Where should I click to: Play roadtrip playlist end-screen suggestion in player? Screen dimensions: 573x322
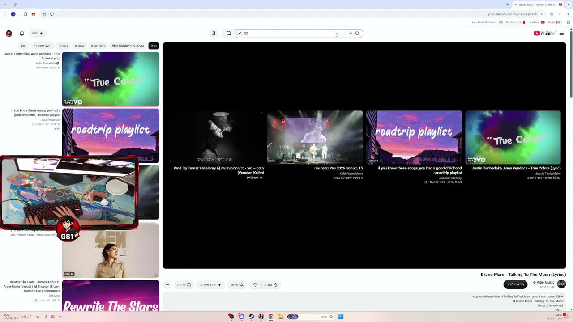414,137
